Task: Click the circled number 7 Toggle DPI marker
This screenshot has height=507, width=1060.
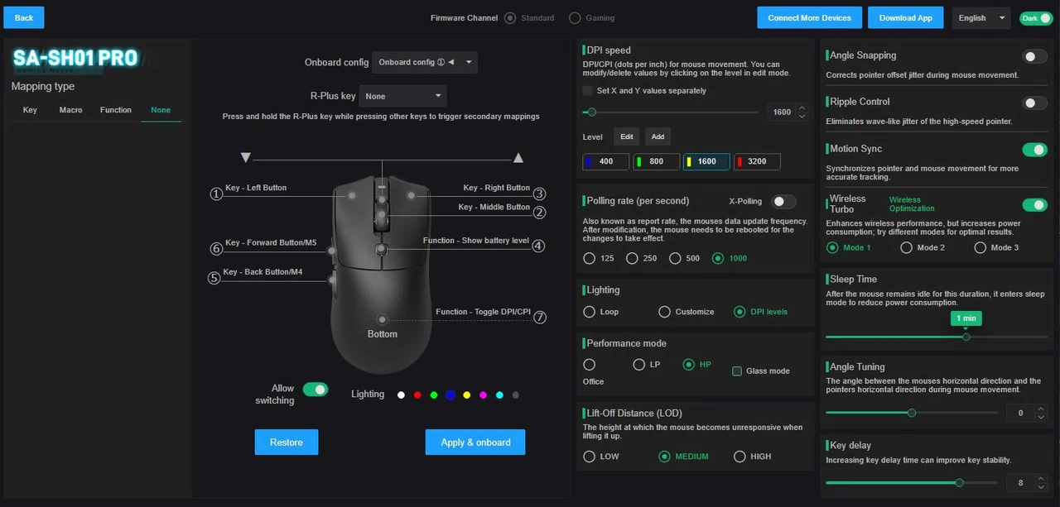Action: pos(540,317)
